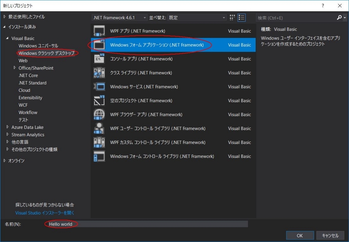The height and width of the screenshot is (242, 349).
Task: Click the WPF カスタム コントロール ライブラリ icon
Action: 99,142
